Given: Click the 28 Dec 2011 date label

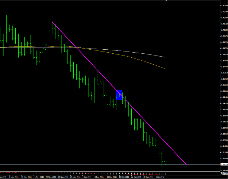Looking at the screenshot, I should pyautogui.click(x=148, y=177).
